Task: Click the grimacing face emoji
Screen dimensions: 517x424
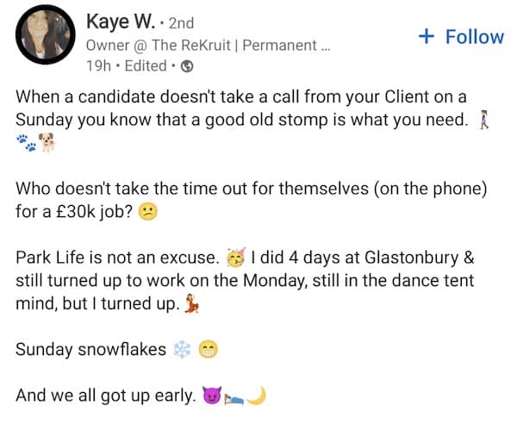Action: point(207,350)
